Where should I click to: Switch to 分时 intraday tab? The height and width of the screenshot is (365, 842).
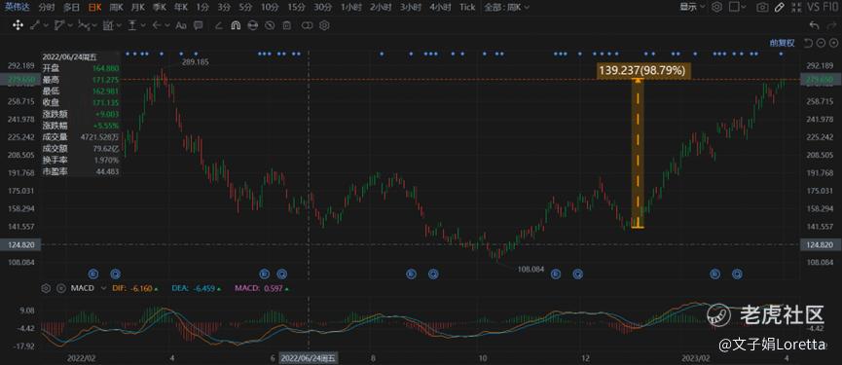coord(47,7)
